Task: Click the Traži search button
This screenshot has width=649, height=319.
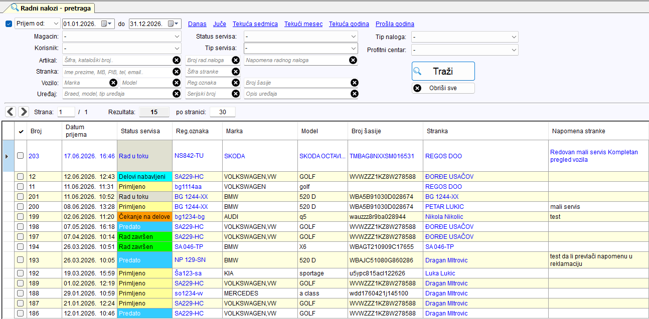Action: pyautogui.click(x=443, y=71)
